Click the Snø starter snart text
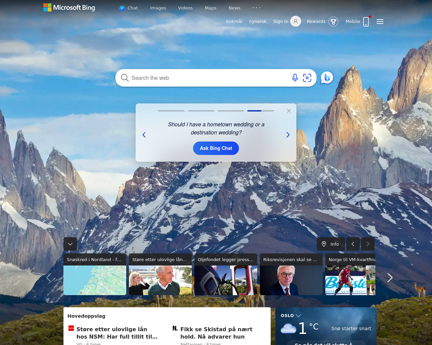Viewport: 432px width, 345px height. pos(351,328)
